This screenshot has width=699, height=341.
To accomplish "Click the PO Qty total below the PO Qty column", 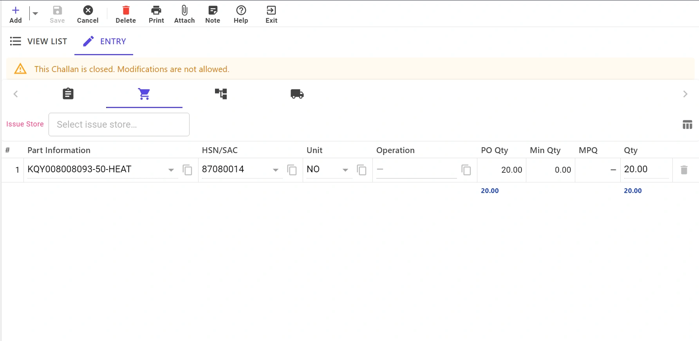I will (490, 191).
